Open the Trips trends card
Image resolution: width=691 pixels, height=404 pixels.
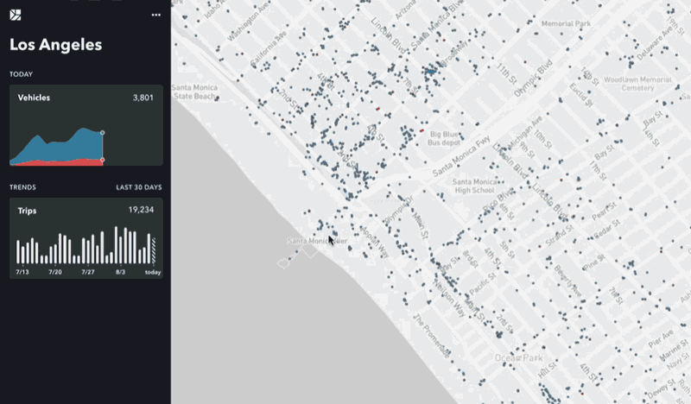coord(86,238)
